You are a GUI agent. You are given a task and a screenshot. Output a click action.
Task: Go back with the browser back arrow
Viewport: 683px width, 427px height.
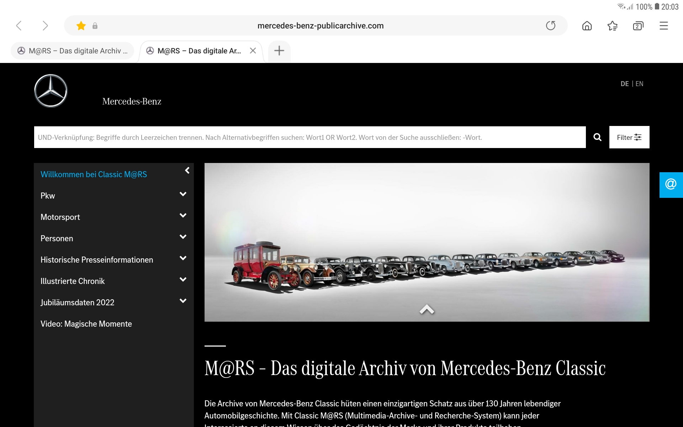[x=19, y=26]
